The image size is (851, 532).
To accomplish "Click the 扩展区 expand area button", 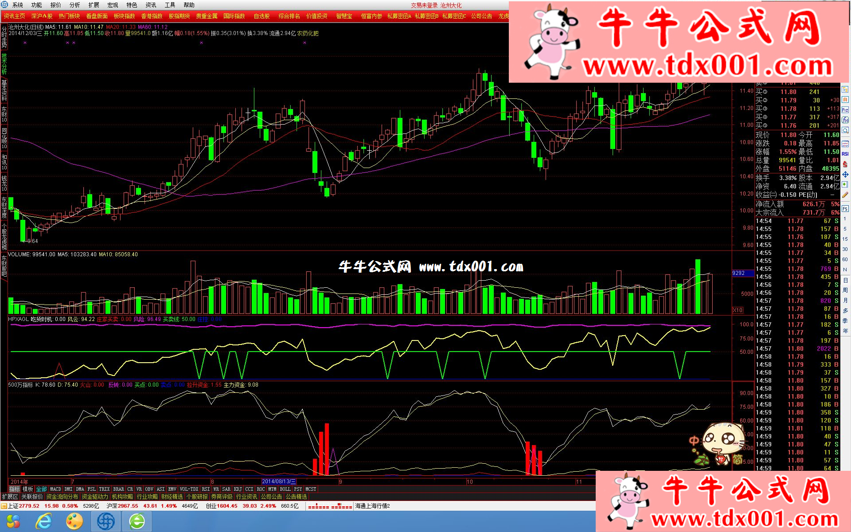I will 10,497.
